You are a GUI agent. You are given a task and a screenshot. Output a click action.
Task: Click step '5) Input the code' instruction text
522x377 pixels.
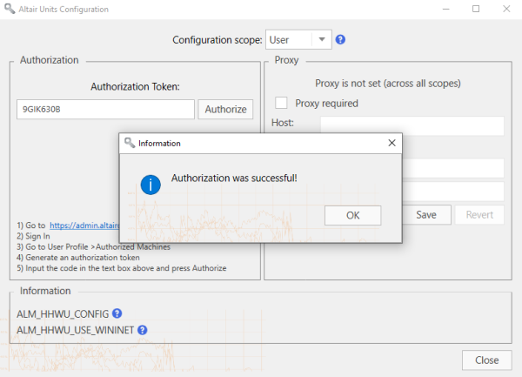click(122, 268)
